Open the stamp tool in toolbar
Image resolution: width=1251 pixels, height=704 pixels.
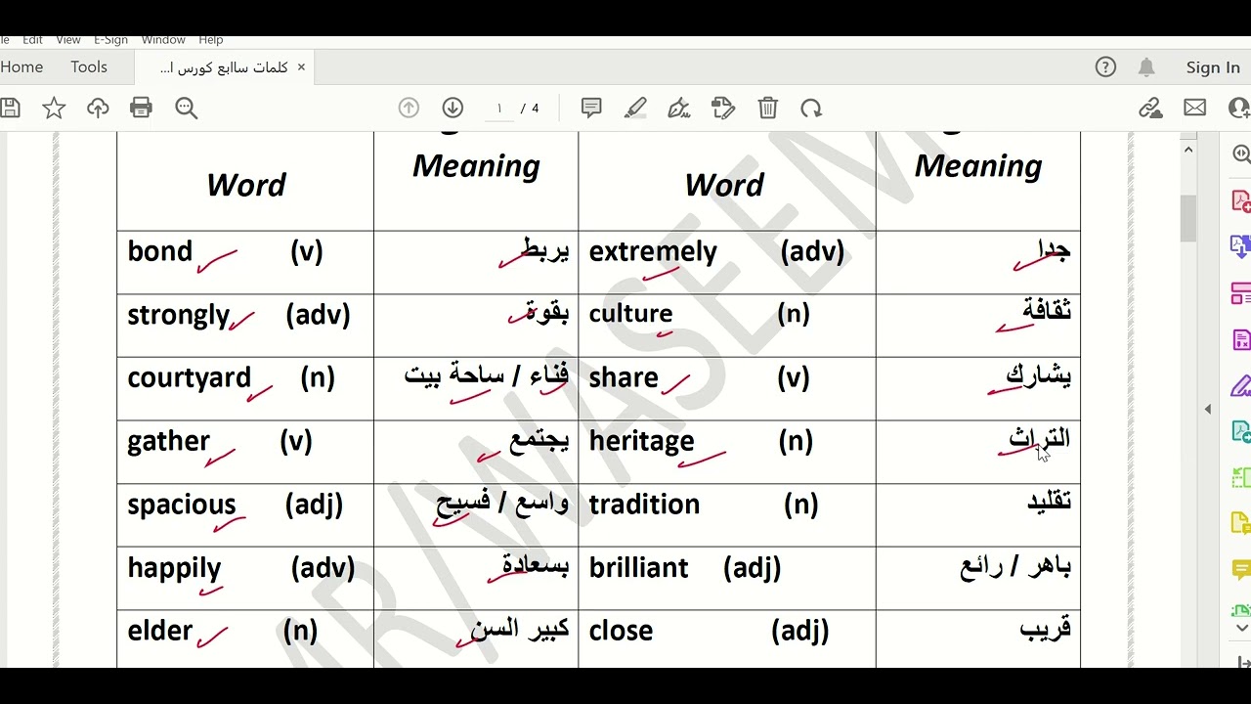click(x=723, y=108)
